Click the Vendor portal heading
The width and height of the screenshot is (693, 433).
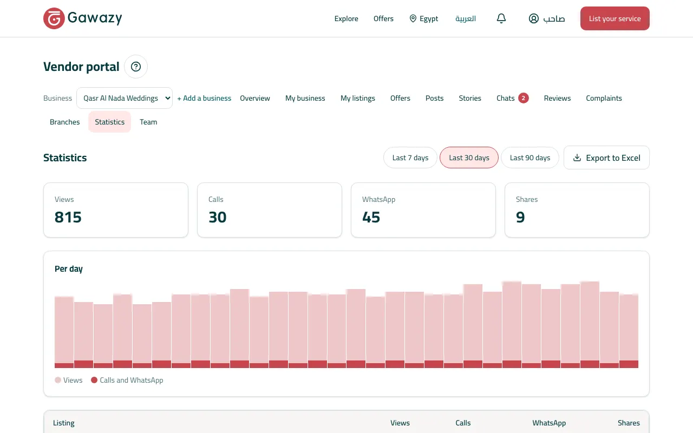81,67
